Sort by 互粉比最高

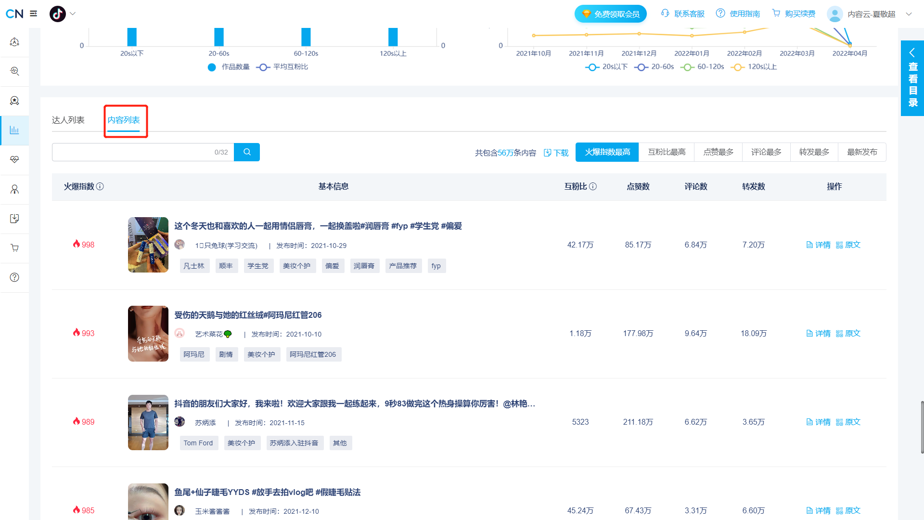[x=667, y=152]
